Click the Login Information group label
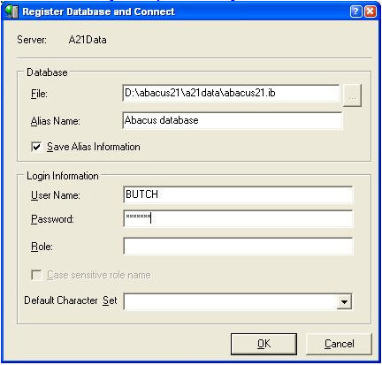The image size is (382, 365). 63,176
